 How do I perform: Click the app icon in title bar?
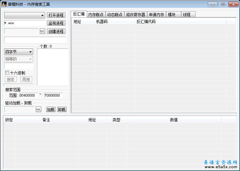(x=4, y=4)
